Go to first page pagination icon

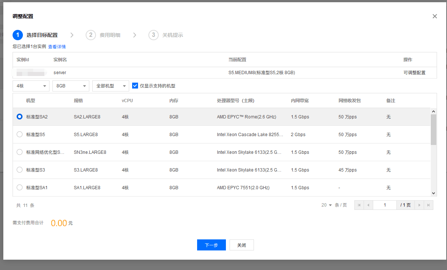point(359,205)
